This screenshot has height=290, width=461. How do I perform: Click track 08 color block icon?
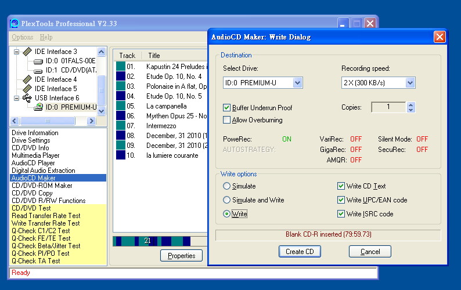click(x=121, y=136)
